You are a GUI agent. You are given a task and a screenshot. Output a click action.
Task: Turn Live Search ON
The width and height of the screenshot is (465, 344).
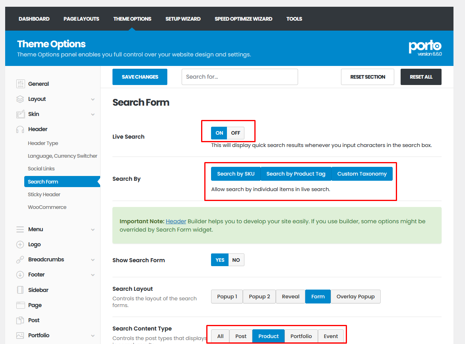pos(219,133)
